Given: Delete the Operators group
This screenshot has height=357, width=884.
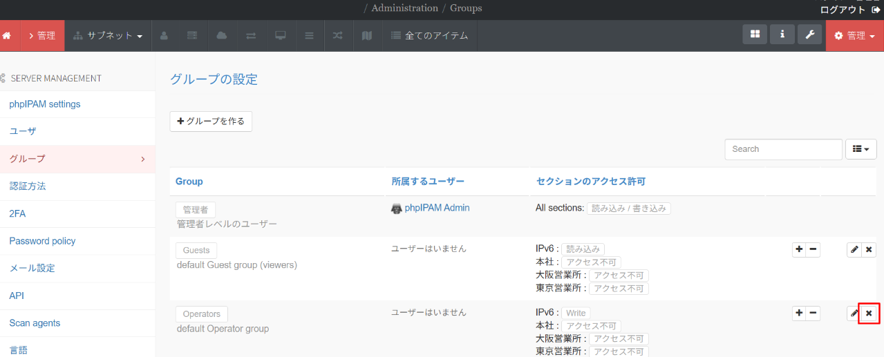Looking at the screenshot, I should coord(869,313).
